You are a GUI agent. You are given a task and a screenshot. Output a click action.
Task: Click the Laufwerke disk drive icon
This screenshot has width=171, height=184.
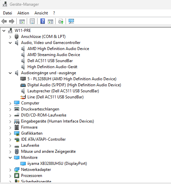17,146
